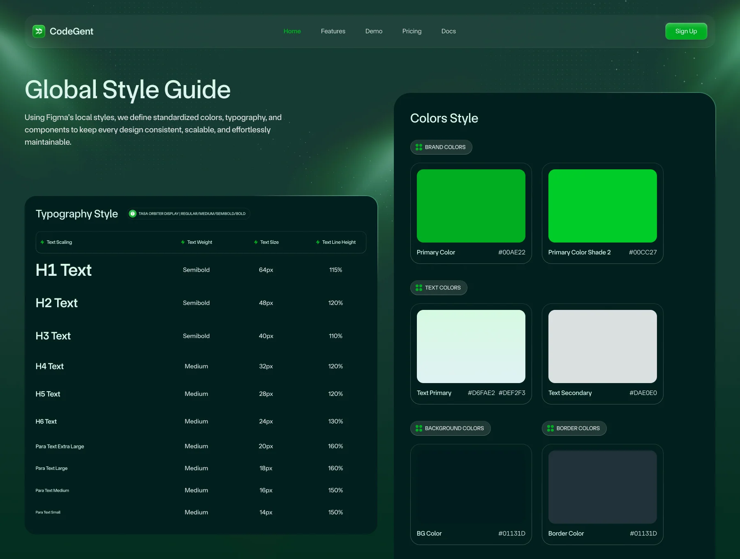Click the Semibold weight in H1 row
The image size is (740, 559).
pos(196,270)
